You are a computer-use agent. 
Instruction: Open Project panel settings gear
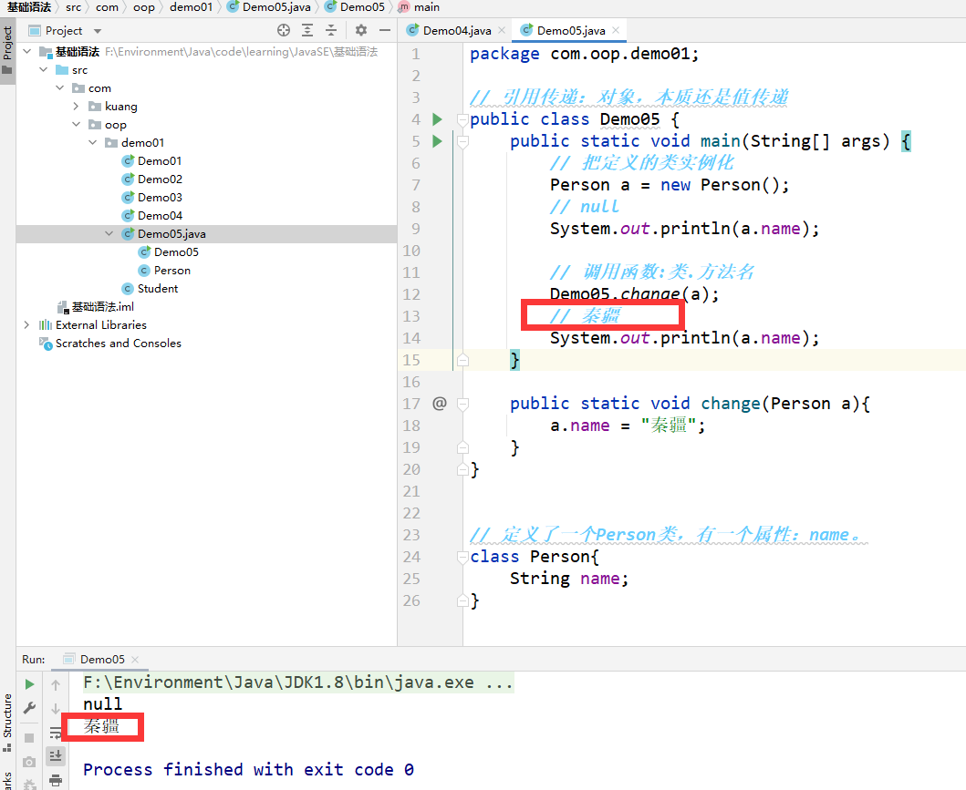coord(361,30)
